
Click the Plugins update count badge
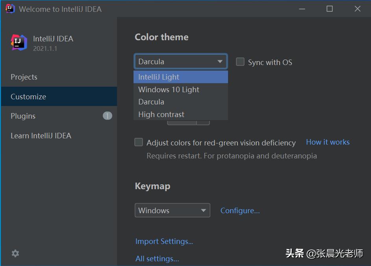[x=107, y=116]
